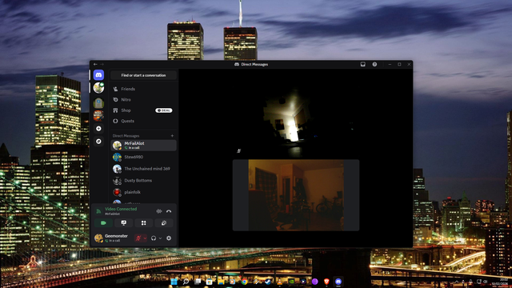The image size is (512, 288).
Task: Disconnect from the call
Action: pos(169,211)
